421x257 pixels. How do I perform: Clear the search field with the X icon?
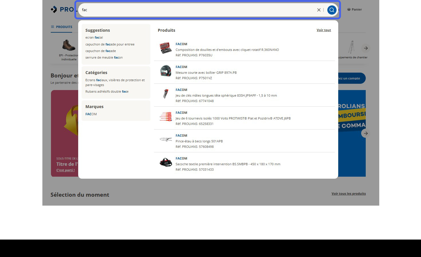click(x=319, y=10)
